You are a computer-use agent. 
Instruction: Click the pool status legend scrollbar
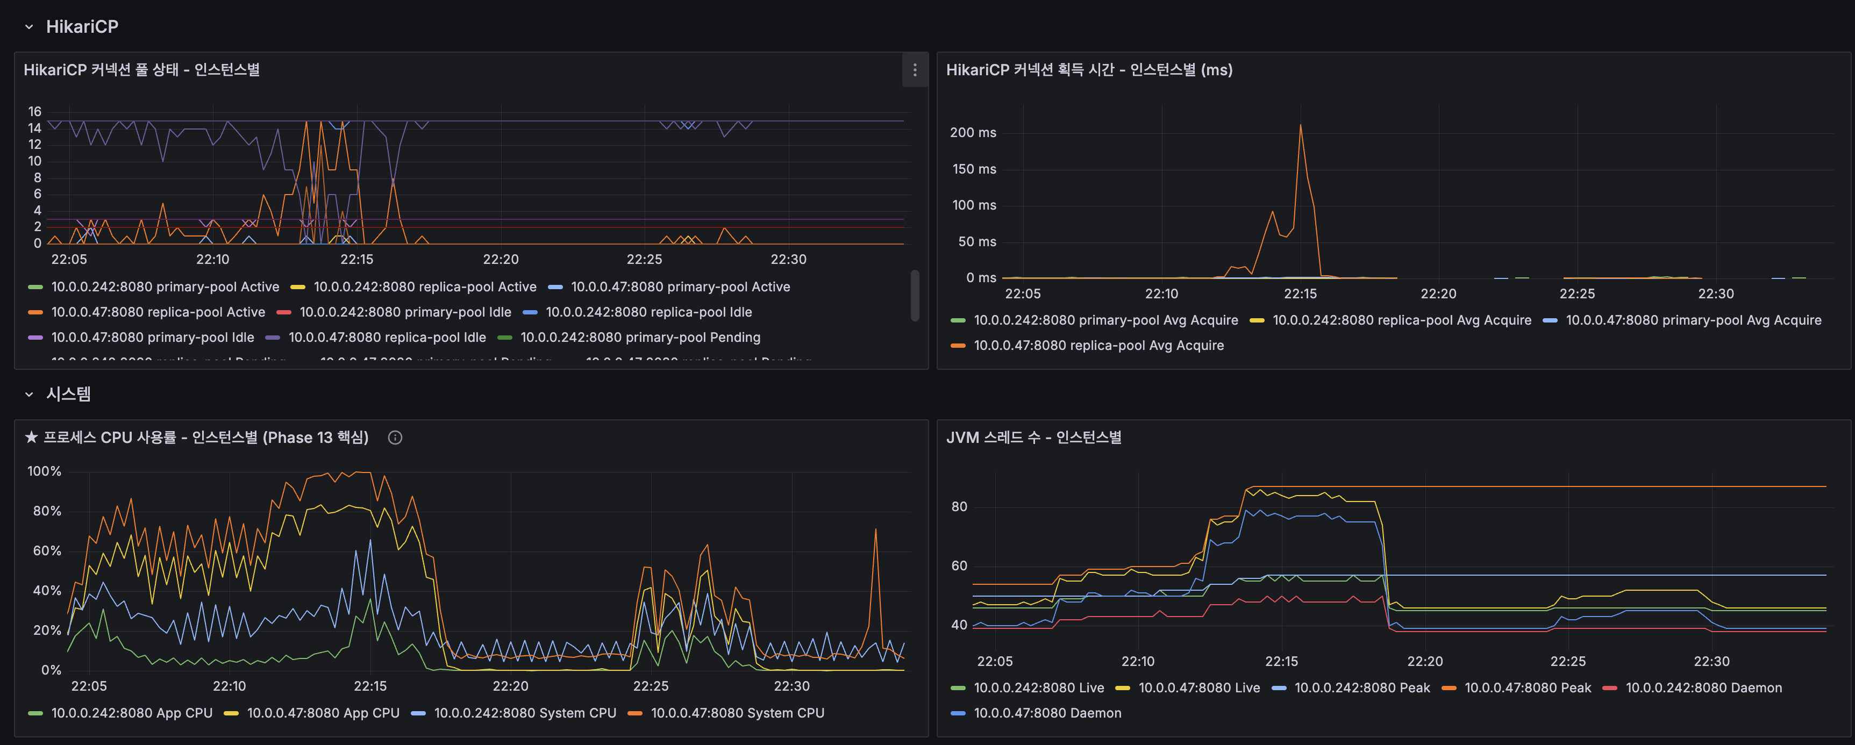915,295
